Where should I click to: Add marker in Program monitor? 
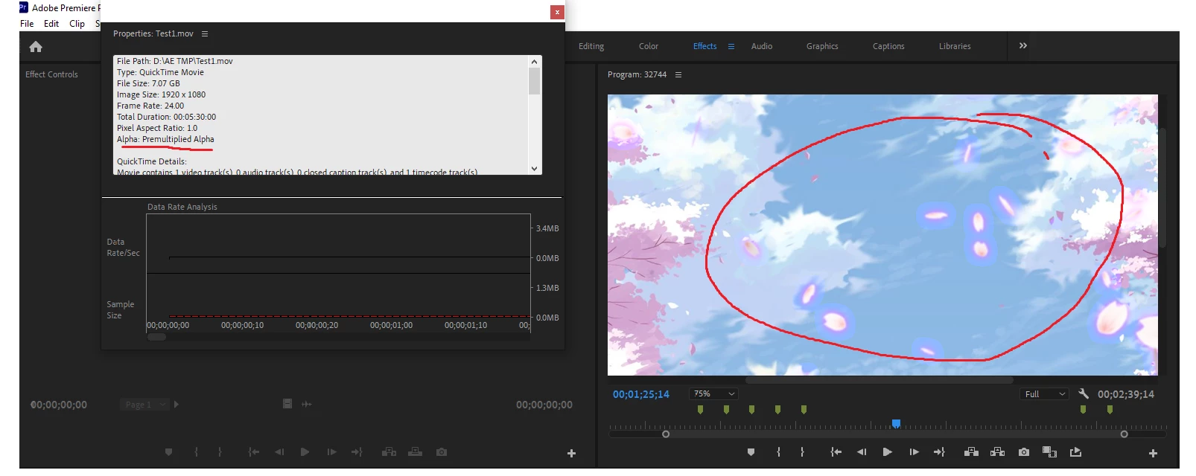751,452
